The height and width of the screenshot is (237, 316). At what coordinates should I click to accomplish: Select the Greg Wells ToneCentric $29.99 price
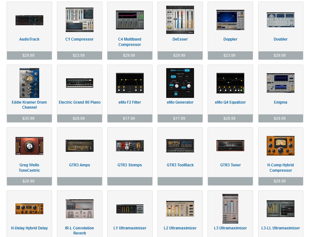tap(29, 181)
